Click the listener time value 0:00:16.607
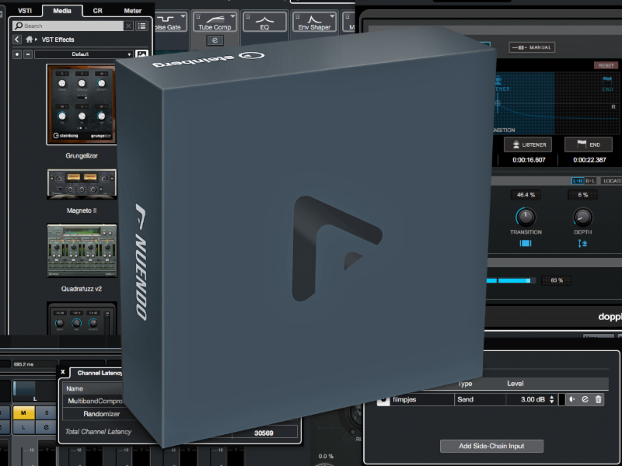Viewport: 622px width, 466px height. click(529, 160)
